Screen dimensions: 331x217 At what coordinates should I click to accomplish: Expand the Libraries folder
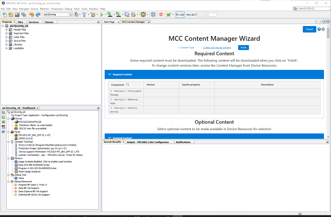[x=6, y=45]
